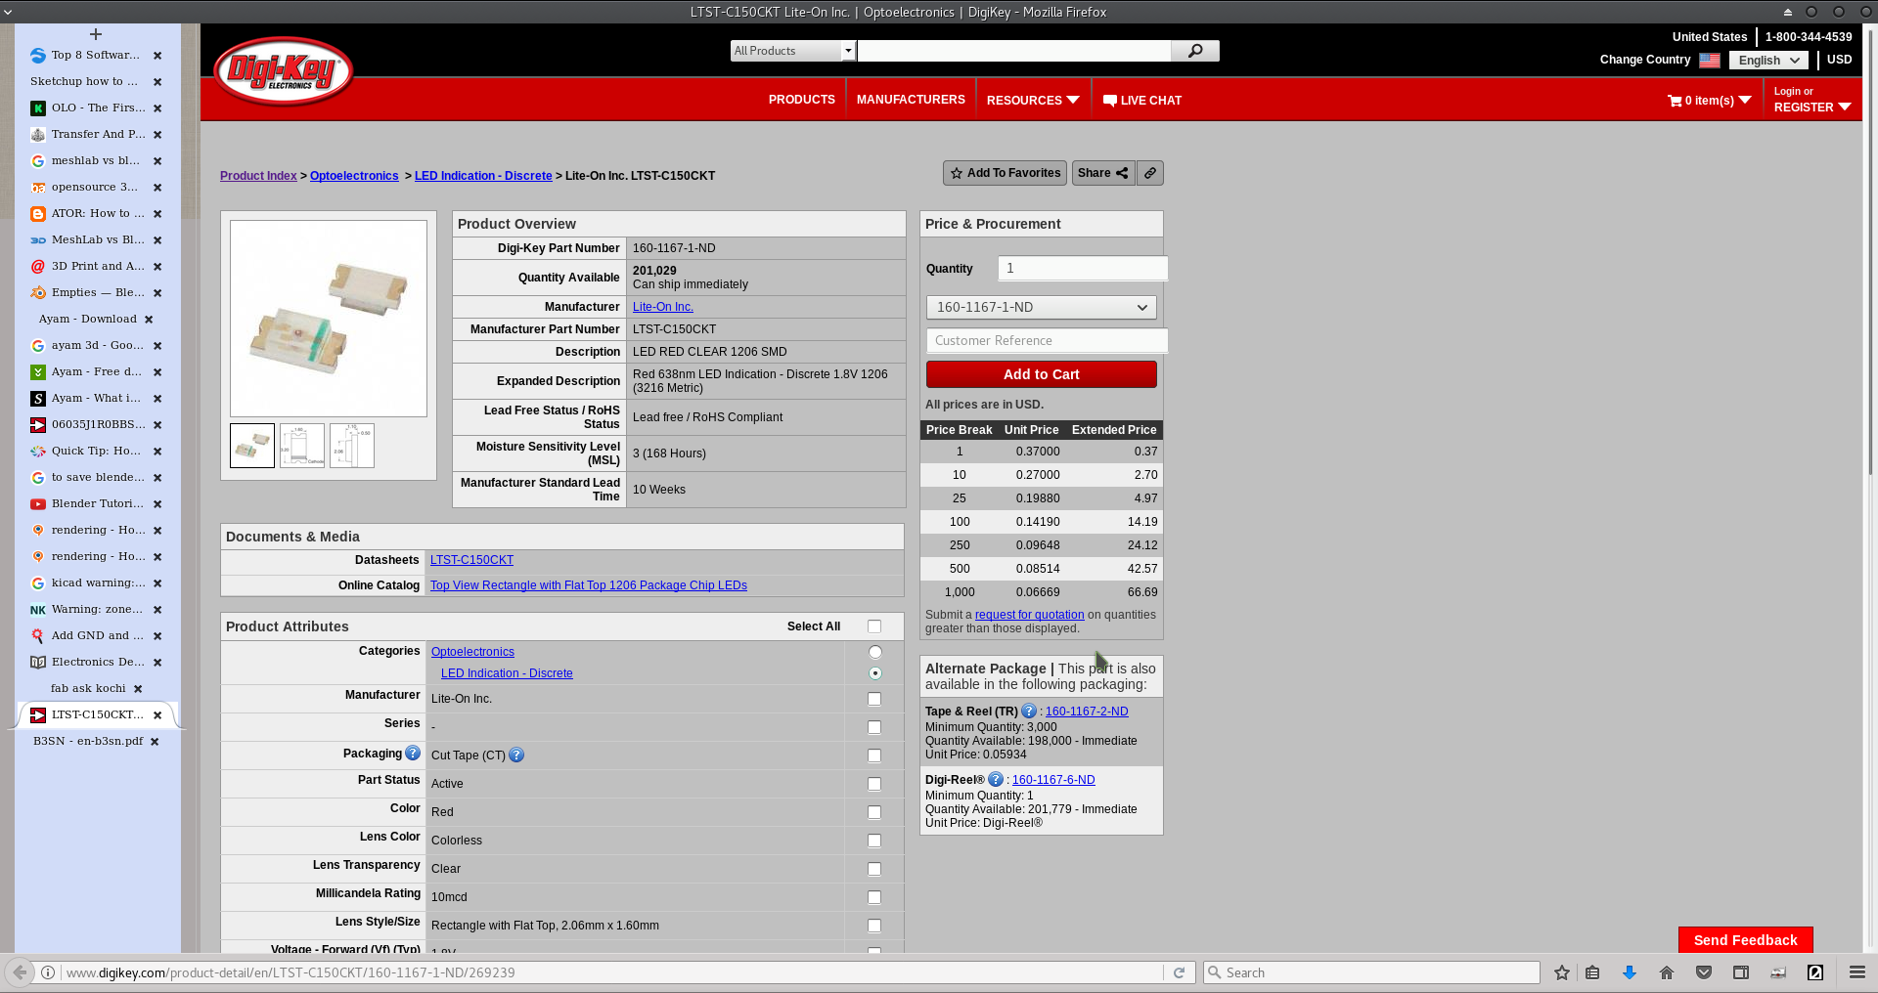
Task: Check the Lens Transparency checkbox
Action: pos(874,869)
